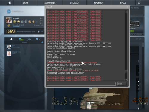Click the console scrollbar thumb

(126, 72)
